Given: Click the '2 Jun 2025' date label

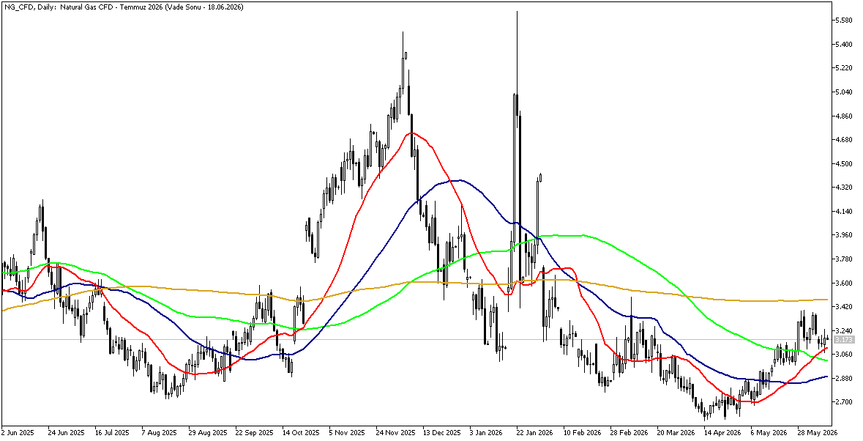Looking at the screenshot, I should (x=18, y=433).
